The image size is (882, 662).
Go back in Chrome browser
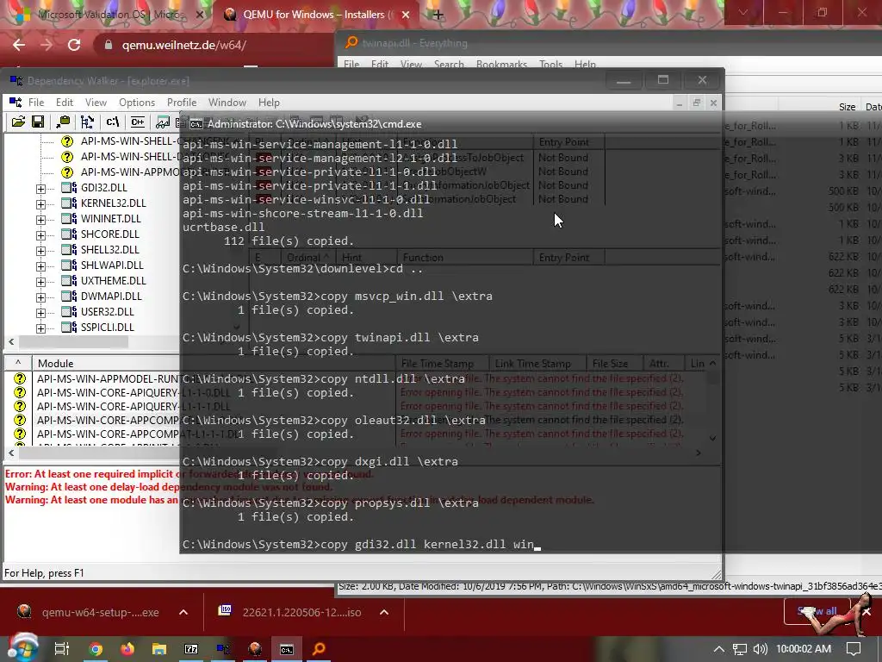click(19, 45)
